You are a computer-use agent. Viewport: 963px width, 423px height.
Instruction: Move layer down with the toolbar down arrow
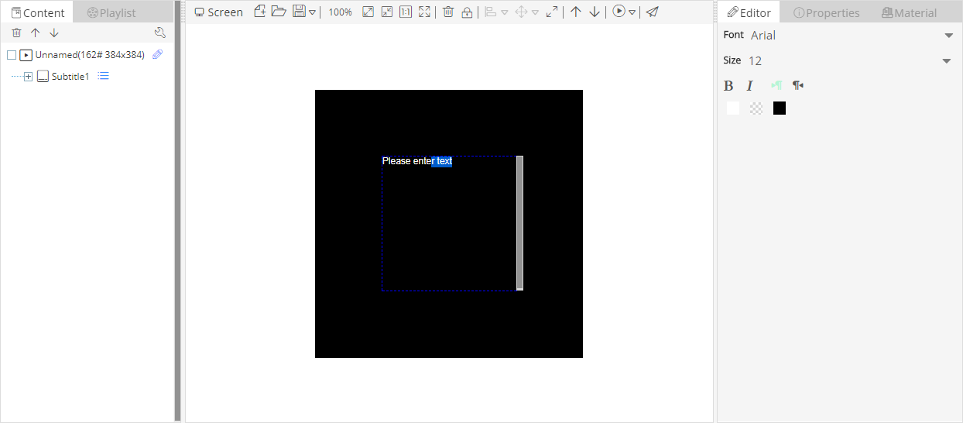coord(595,12)
